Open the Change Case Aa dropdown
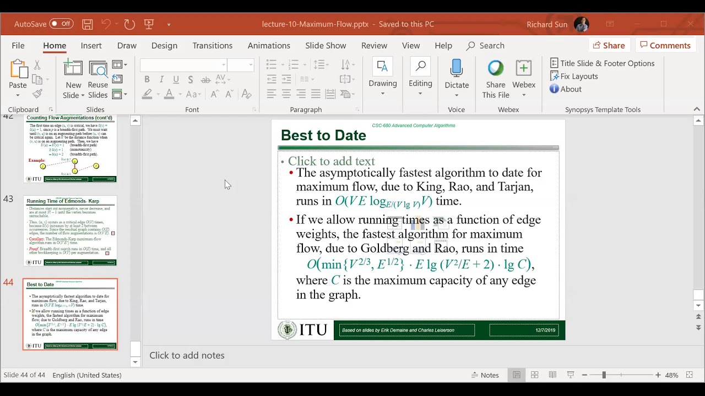The image size is (705, 396). 194,94
